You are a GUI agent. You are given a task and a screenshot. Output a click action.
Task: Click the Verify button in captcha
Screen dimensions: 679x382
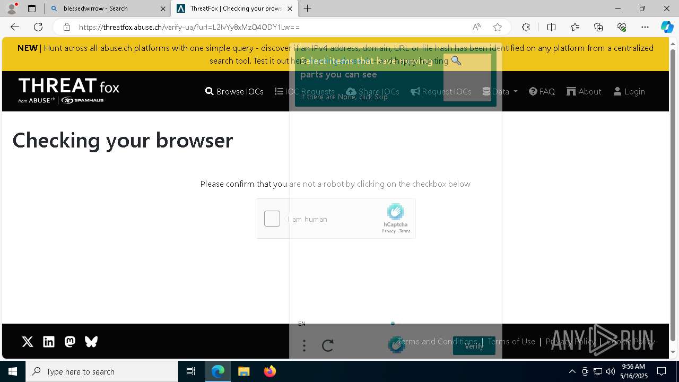point(474,346)
